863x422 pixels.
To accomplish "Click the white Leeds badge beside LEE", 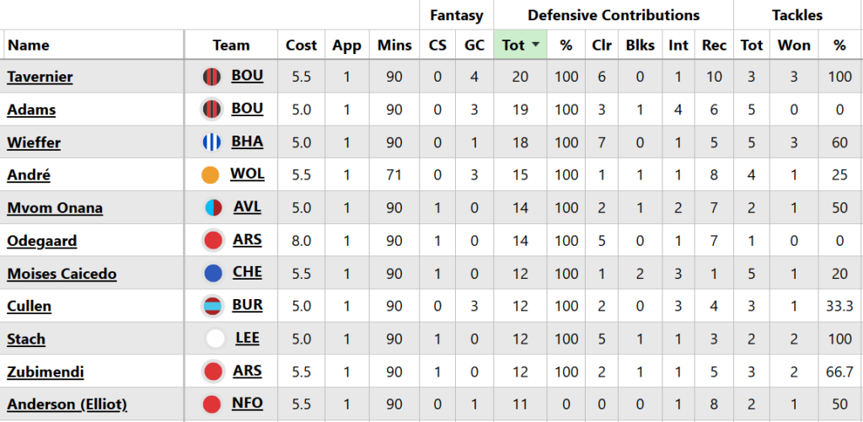I will (216, 339).
